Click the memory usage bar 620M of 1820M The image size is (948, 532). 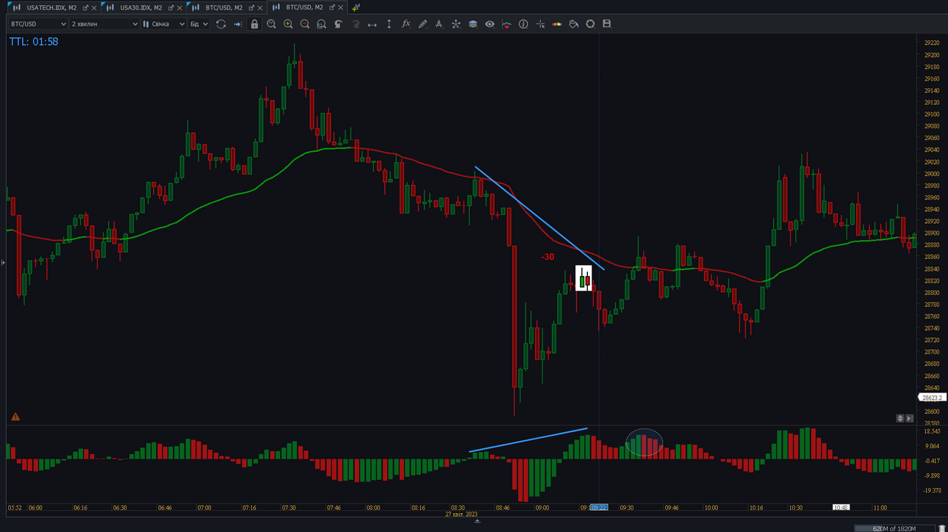tap(895, 528)
